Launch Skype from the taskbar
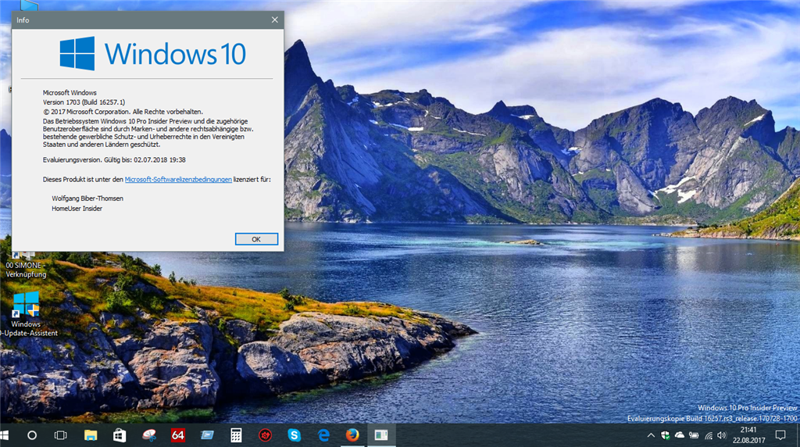 [x=294, y=435]
